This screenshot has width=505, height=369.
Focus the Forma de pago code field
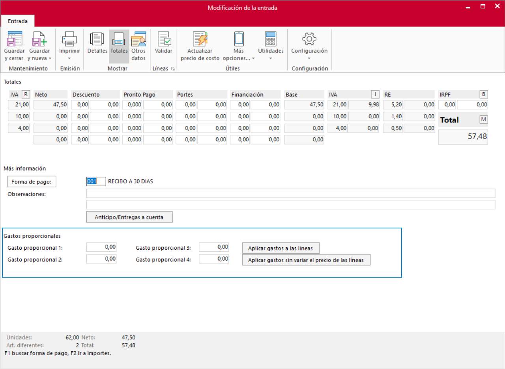(x=96, y=182)
